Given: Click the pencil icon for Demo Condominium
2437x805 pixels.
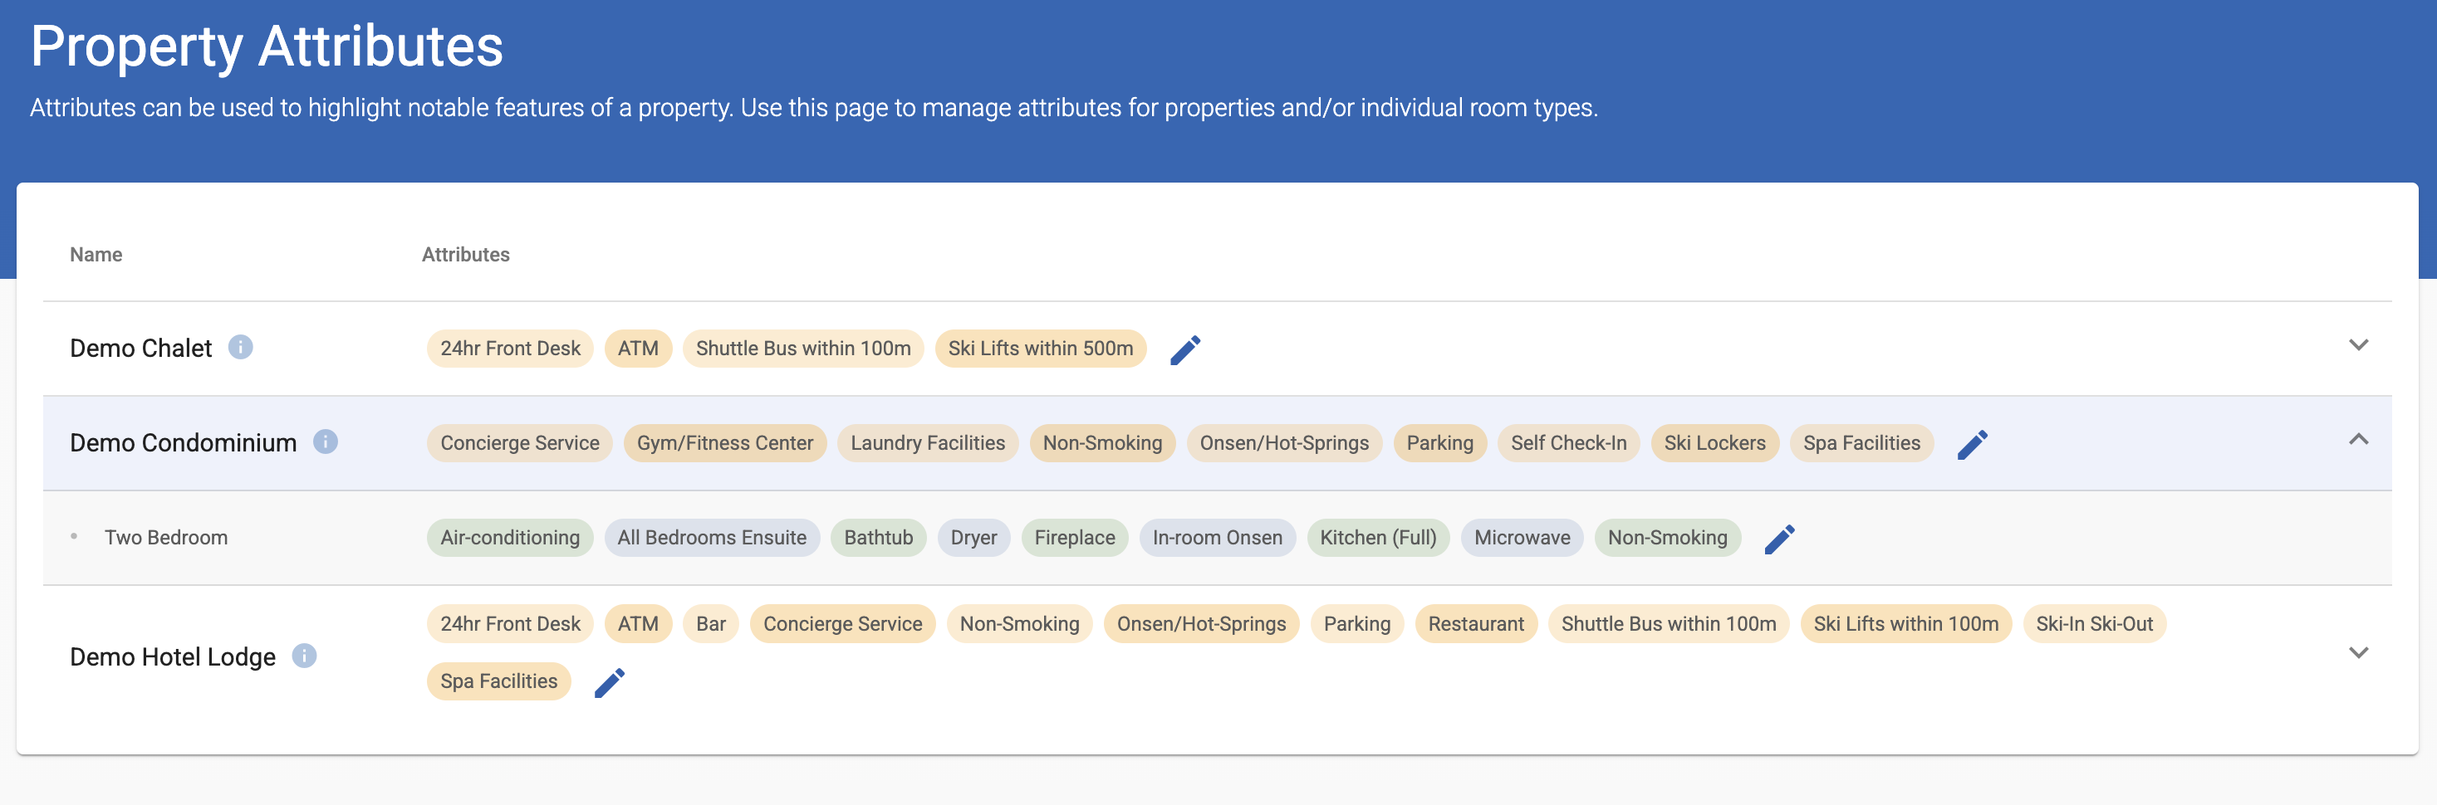Looking at the screenshot, I should [1972, 444].
